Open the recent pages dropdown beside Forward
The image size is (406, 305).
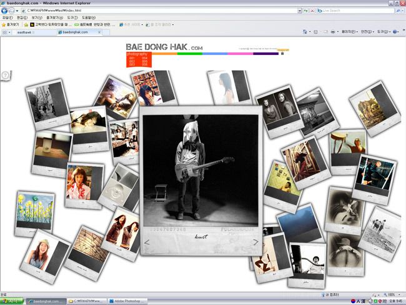17,11
